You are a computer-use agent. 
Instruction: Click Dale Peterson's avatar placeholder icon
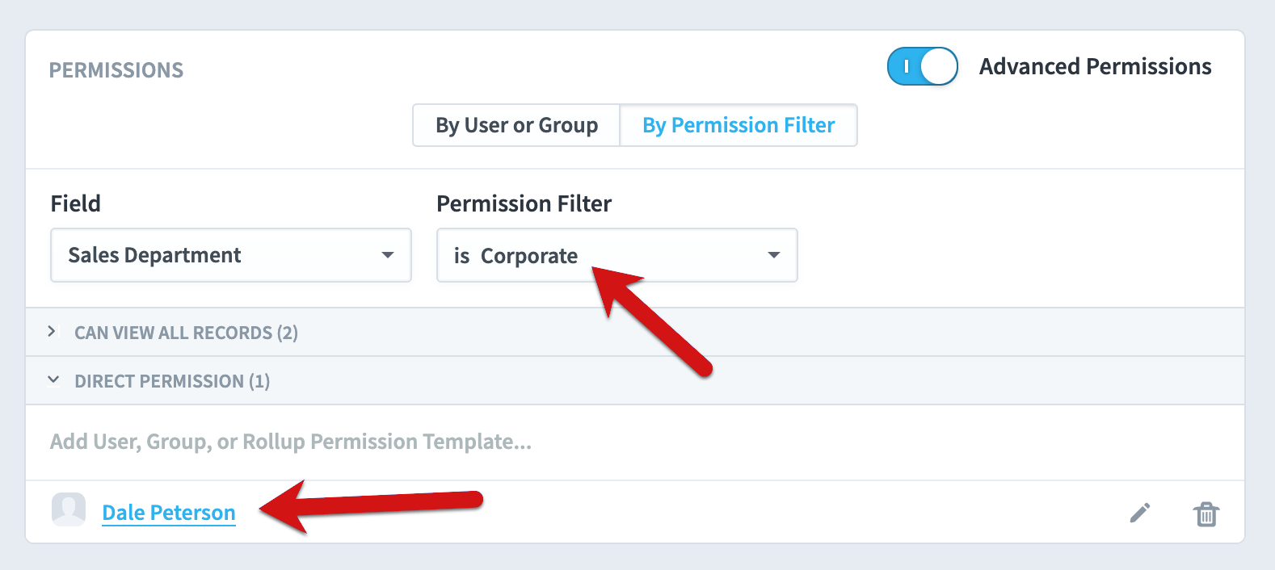69,509
